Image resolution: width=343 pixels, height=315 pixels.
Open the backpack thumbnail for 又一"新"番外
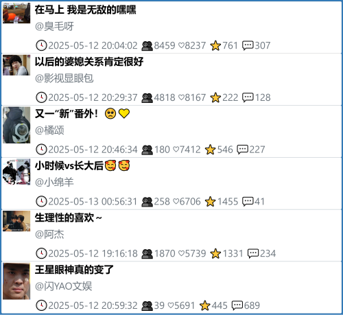pyautogui.click(x=16, y=125)
